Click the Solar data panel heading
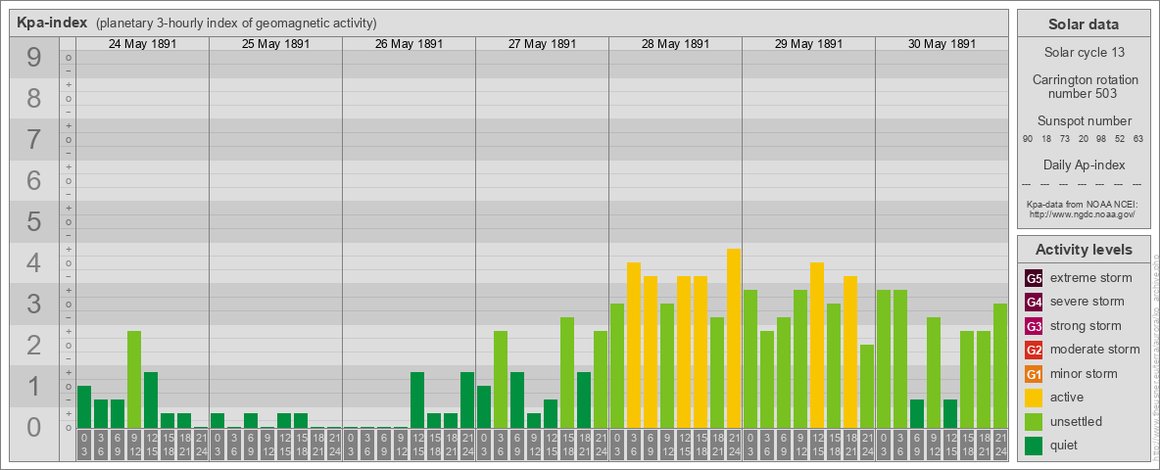The image size is (1160, 470). (x=1083, y=24)
